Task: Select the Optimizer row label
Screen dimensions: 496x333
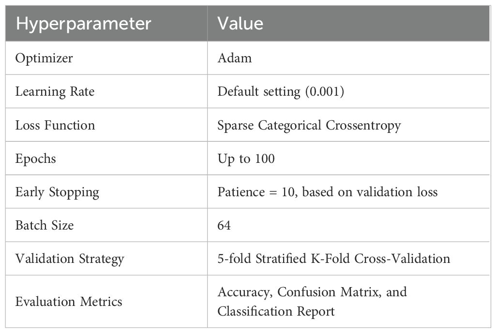Action: (x=44, y=58)
